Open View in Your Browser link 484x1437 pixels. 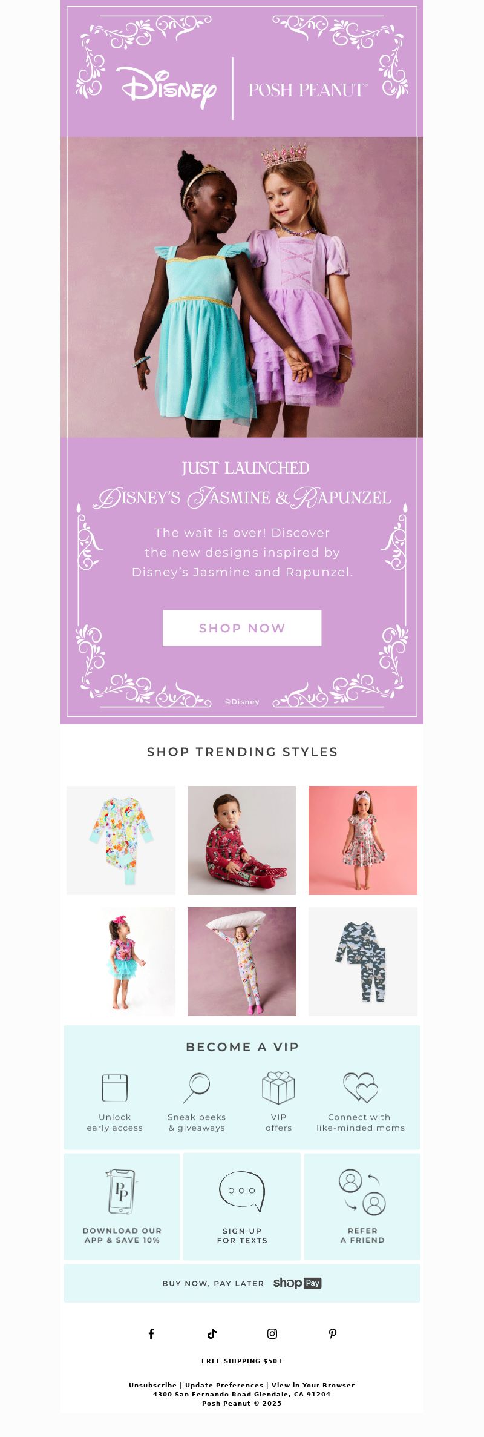[x=313, y=1385]
